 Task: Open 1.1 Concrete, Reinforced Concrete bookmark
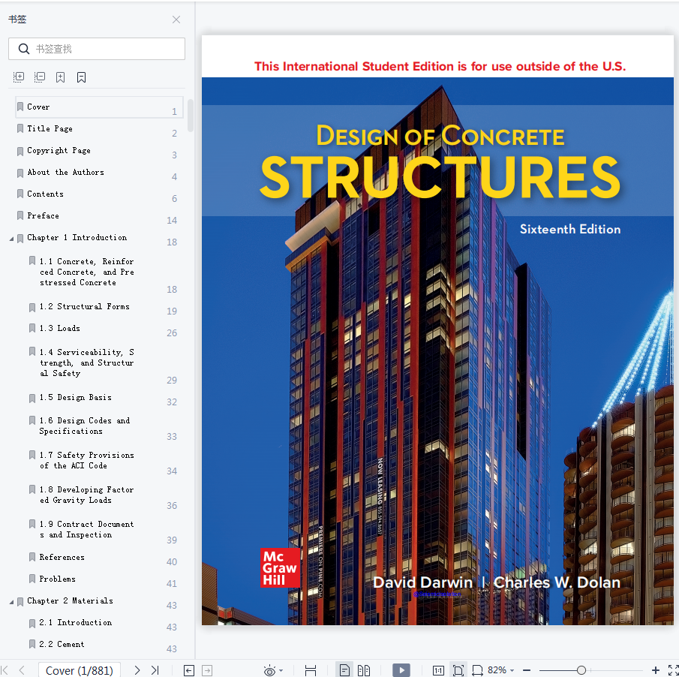click(86, 272)
